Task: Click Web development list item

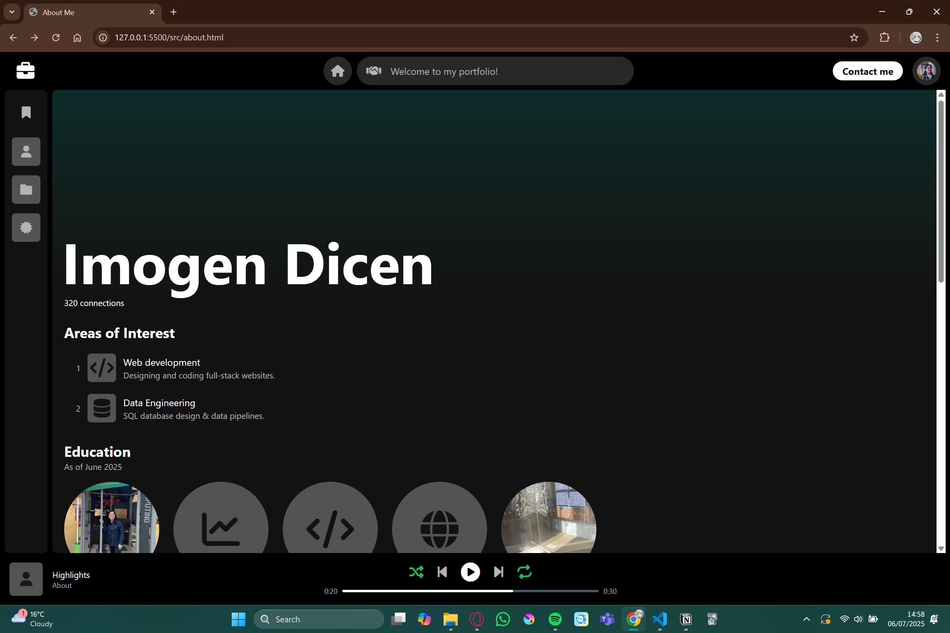Action: 162,362
